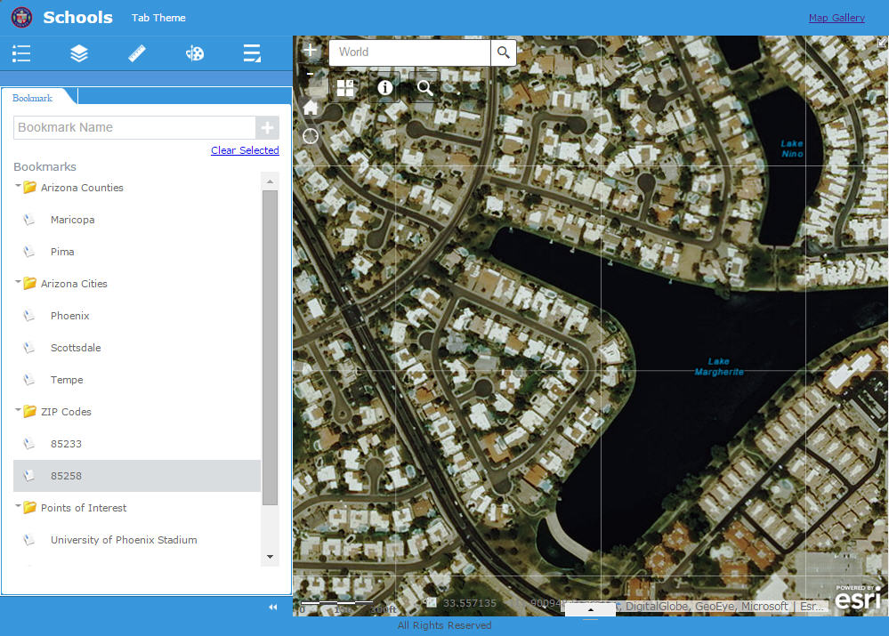Open the Info widget on the map
The height and width of the screenshot is (636, 889).
[385, 87]
